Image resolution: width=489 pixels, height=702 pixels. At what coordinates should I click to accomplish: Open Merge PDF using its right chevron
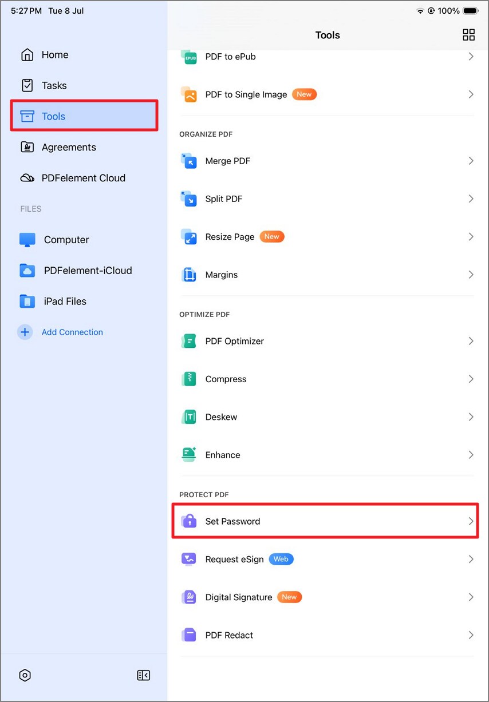point(471,161)
